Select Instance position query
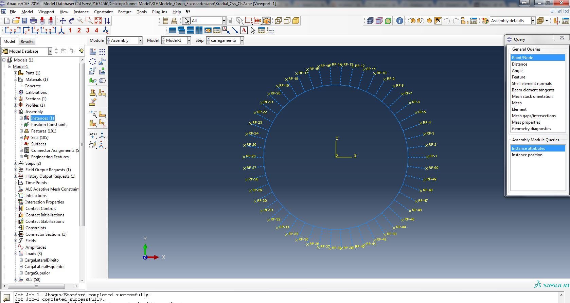The image size is (570, 303). [x=538, y=155]
